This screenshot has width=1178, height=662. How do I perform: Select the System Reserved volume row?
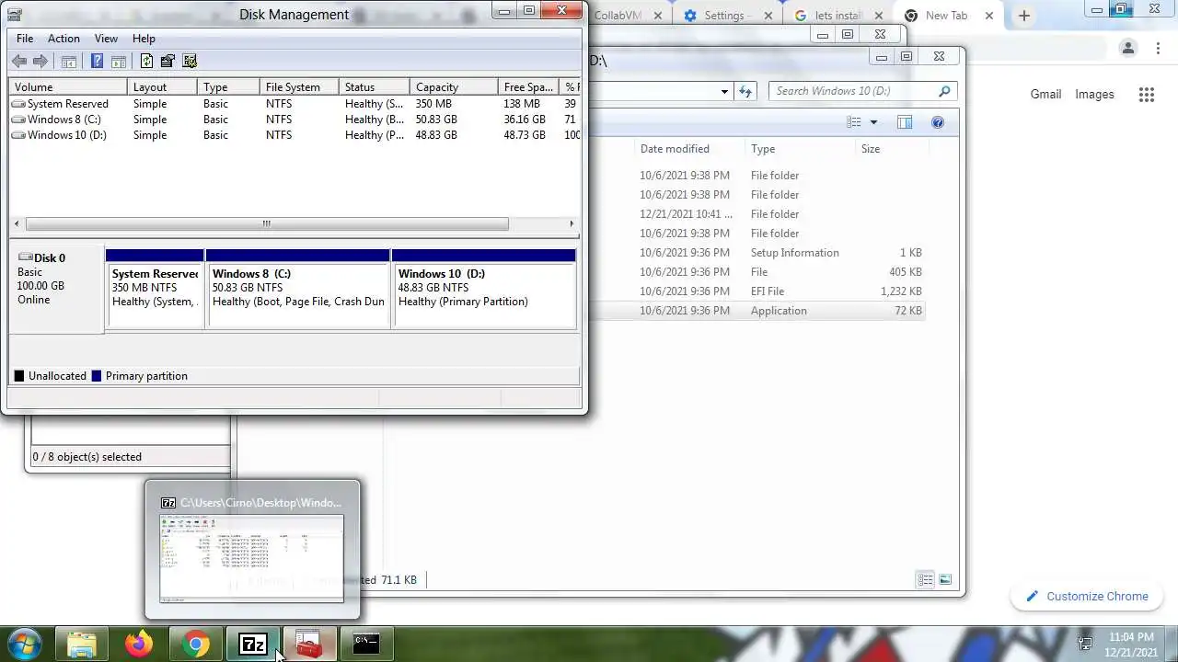(294, 104)
